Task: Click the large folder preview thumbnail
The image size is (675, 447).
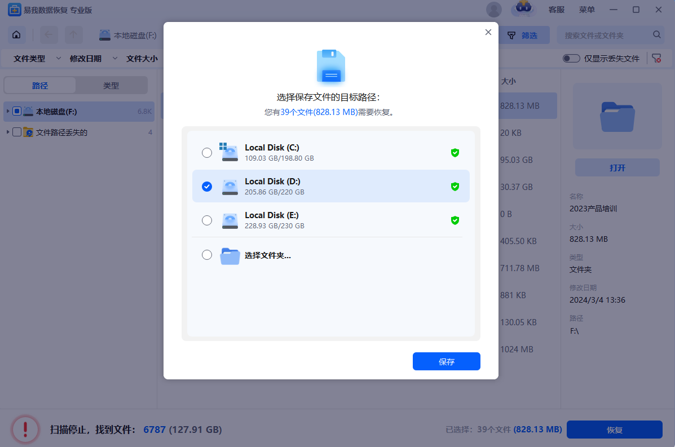Action: point(617,116)
